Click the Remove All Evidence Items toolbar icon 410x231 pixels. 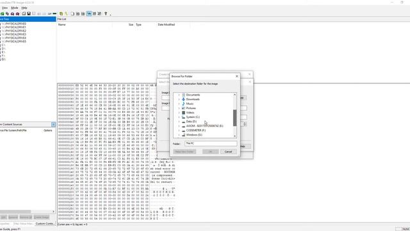tap(17, 13)
